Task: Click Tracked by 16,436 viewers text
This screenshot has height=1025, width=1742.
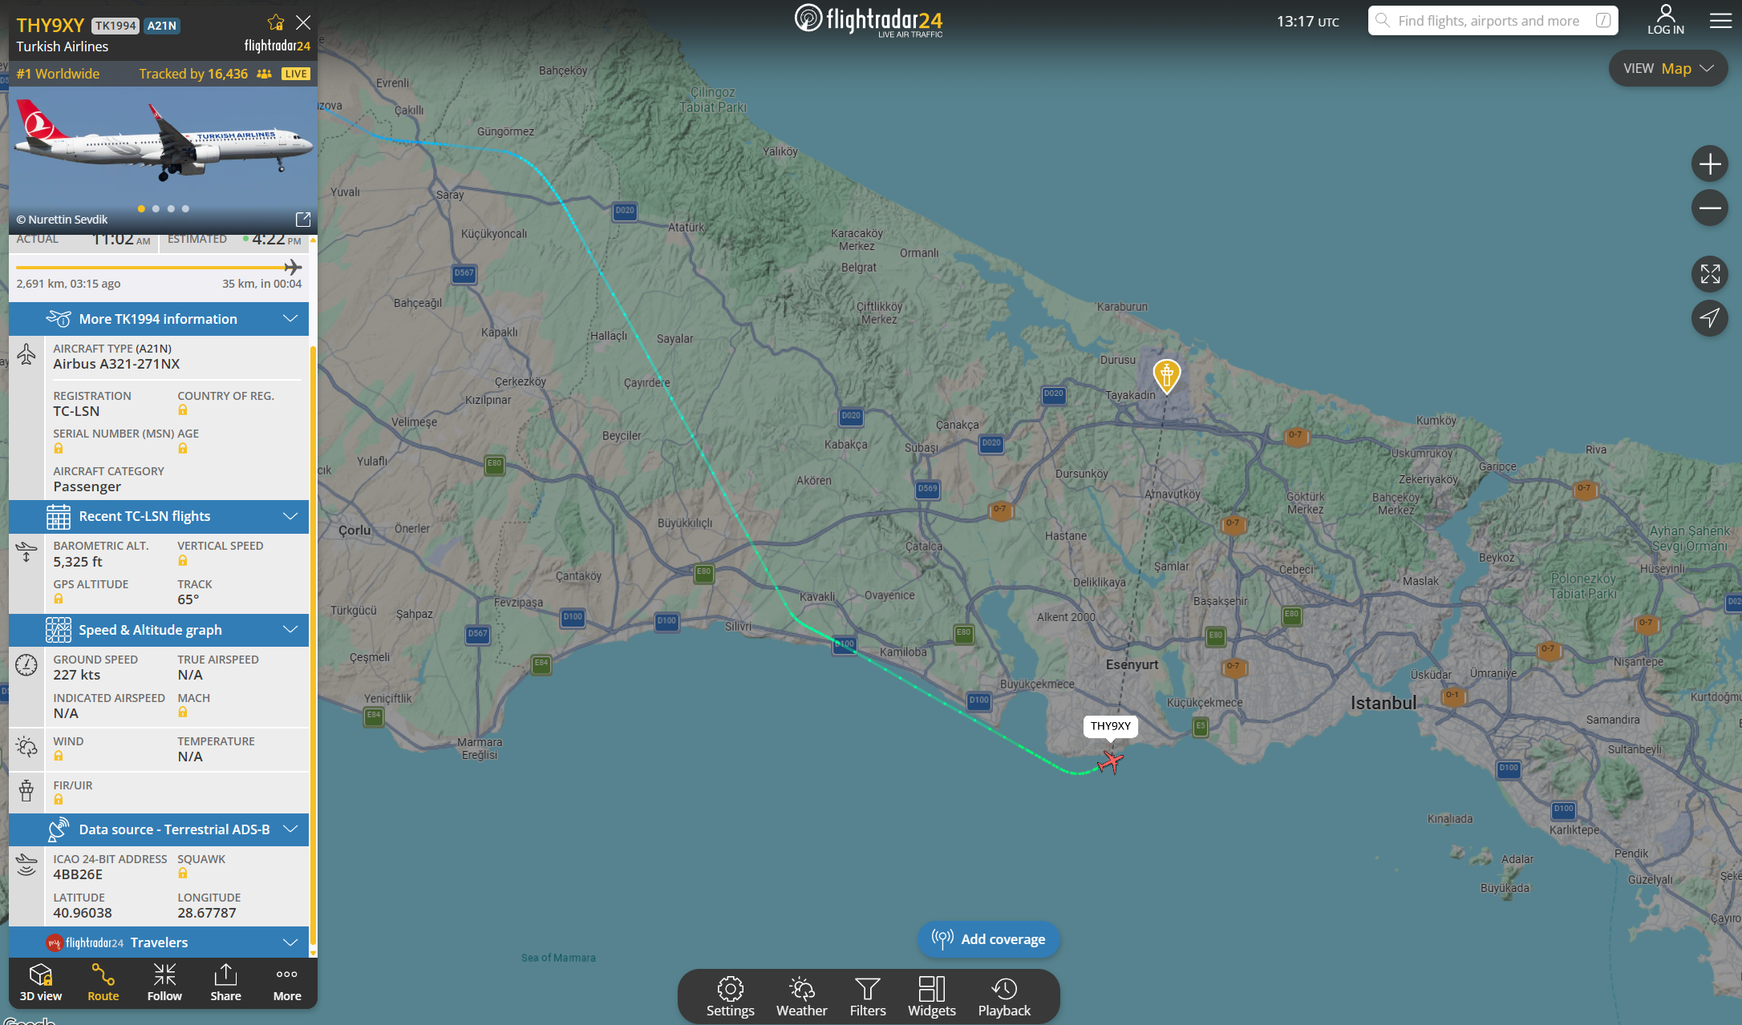Action: [x=193, y=74]
